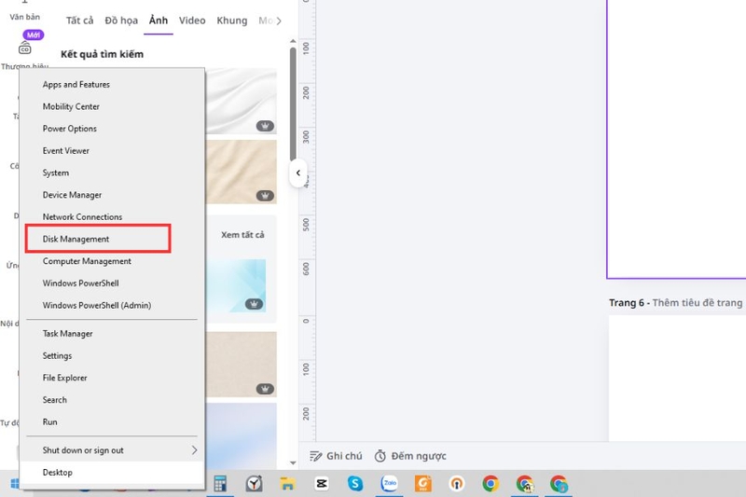
Task: Show more tabs with right chevron
Action: click(x=279, y=21)
